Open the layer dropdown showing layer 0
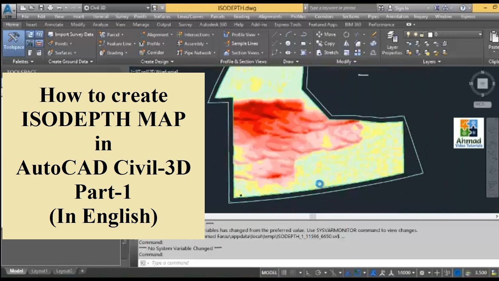 (444, 34)
